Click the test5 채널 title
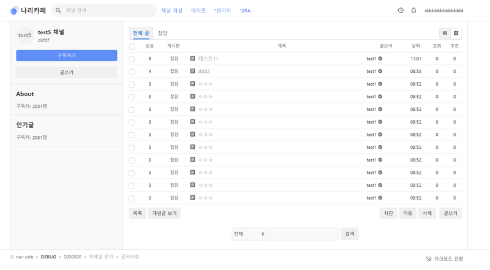The height and width of the screenshot is (270, 490). (51, 32)
